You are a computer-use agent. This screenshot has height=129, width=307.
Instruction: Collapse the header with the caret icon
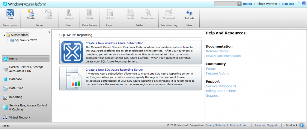coord(298,3)
